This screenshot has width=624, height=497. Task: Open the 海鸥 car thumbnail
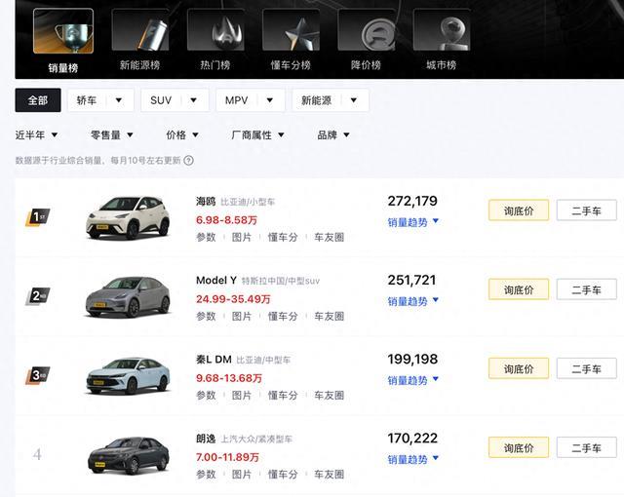(x=128, y=217)
